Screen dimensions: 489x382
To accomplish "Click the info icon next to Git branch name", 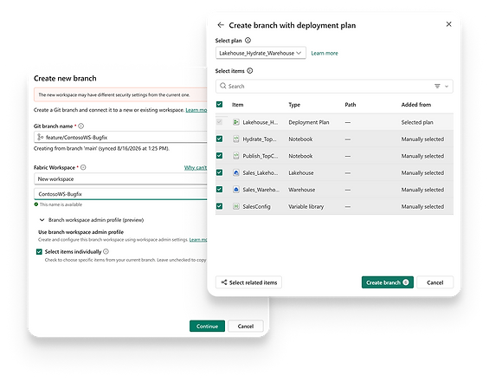I will pyautogui.click(x=80, y=126).
